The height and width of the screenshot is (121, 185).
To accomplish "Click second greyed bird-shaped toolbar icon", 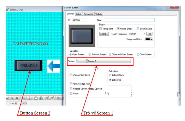I will pyautogui.click(x=52, y=98).
